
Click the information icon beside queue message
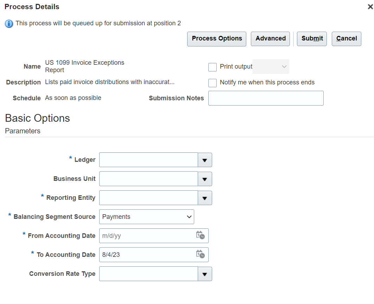pos(9,24)
